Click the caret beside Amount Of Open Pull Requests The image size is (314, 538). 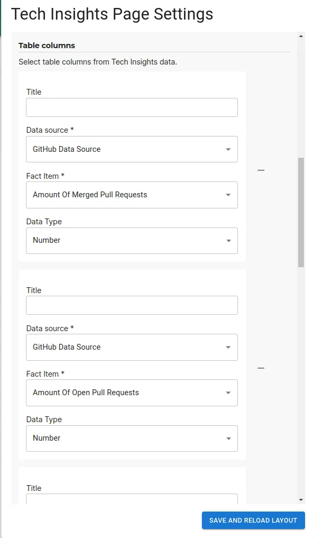(x=228, y=393)
